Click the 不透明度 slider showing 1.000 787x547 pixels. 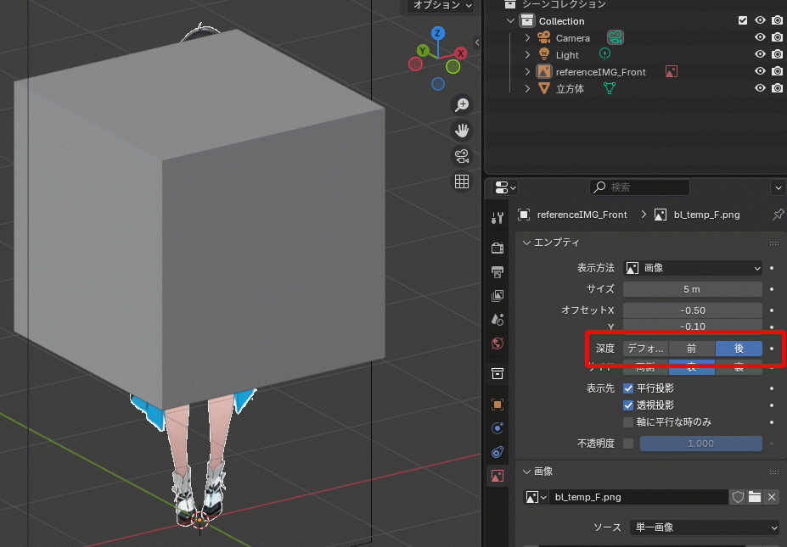[700, 444]
